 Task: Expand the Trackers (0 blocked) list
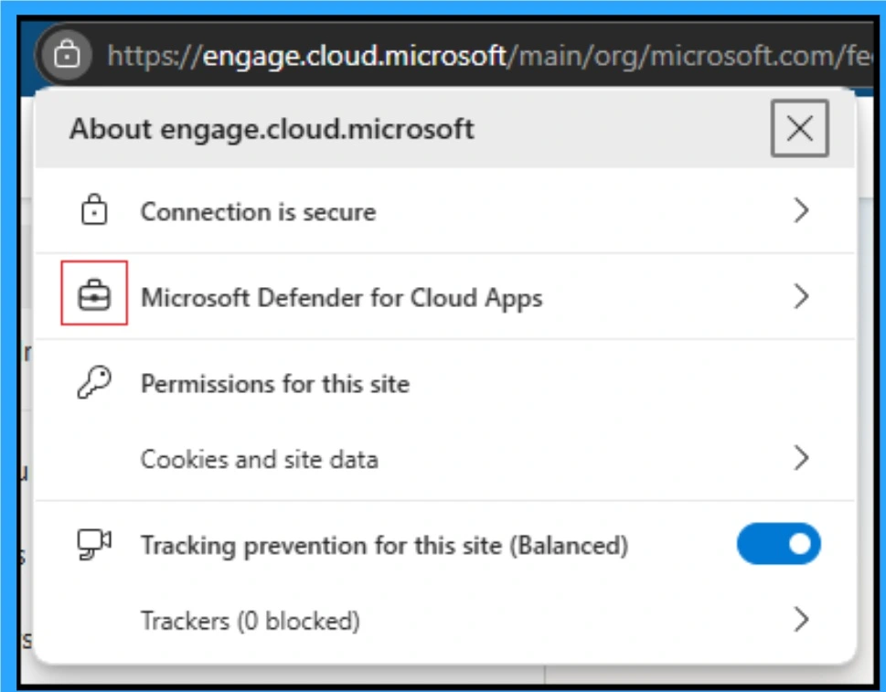(802, 620)
